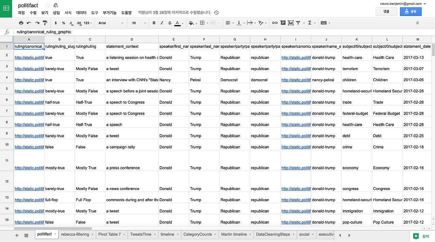This screenshot has height=242, width=435.
Task: Add a new sheet with plus button
Action: pyautogui.click(x=17, y=235)
